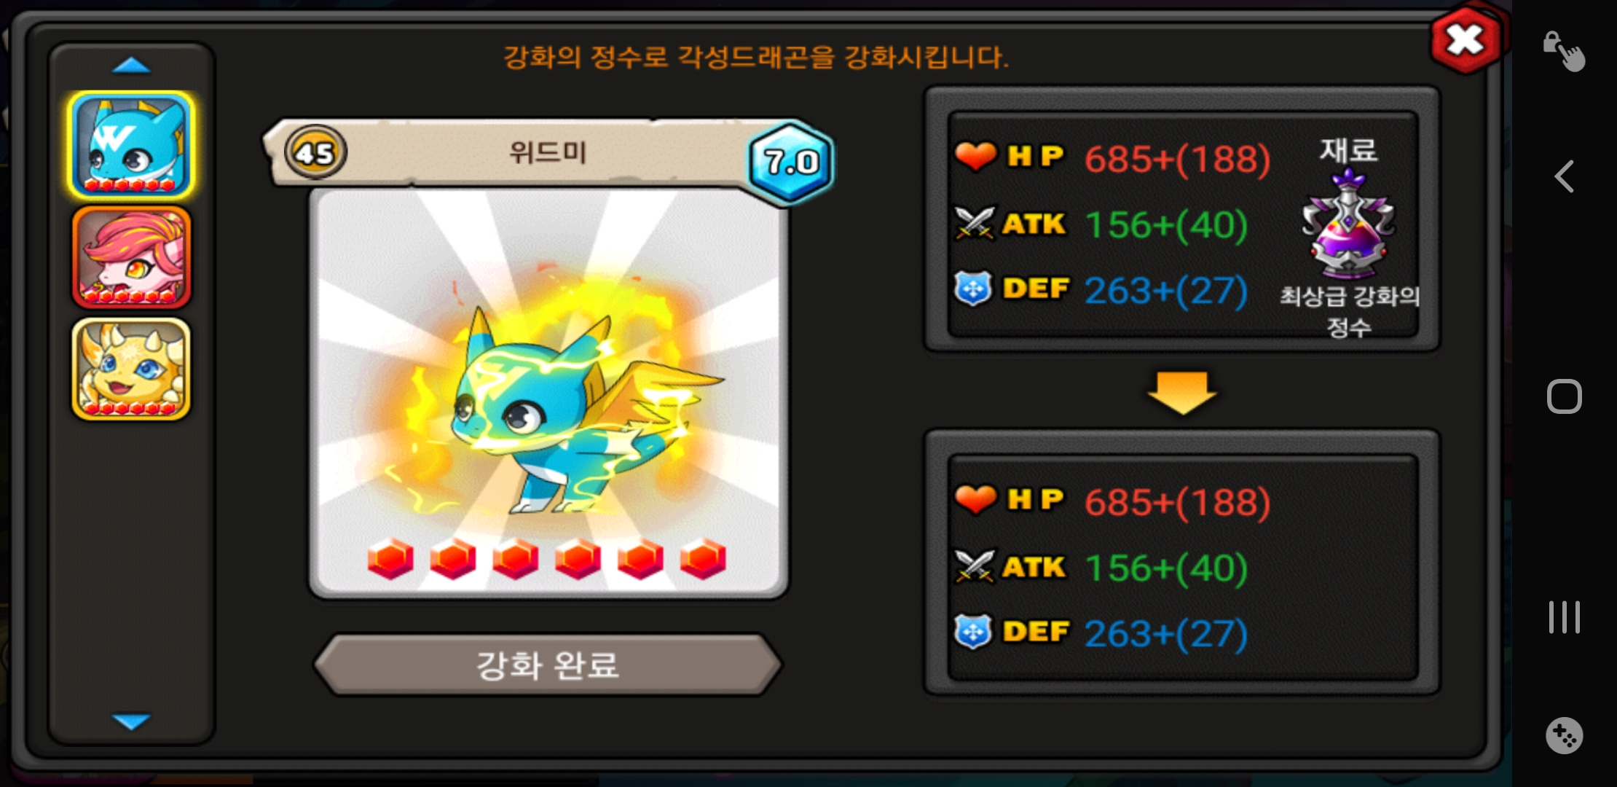Tap the level 45 badge

pyautogui.click(x=315, y=152)
